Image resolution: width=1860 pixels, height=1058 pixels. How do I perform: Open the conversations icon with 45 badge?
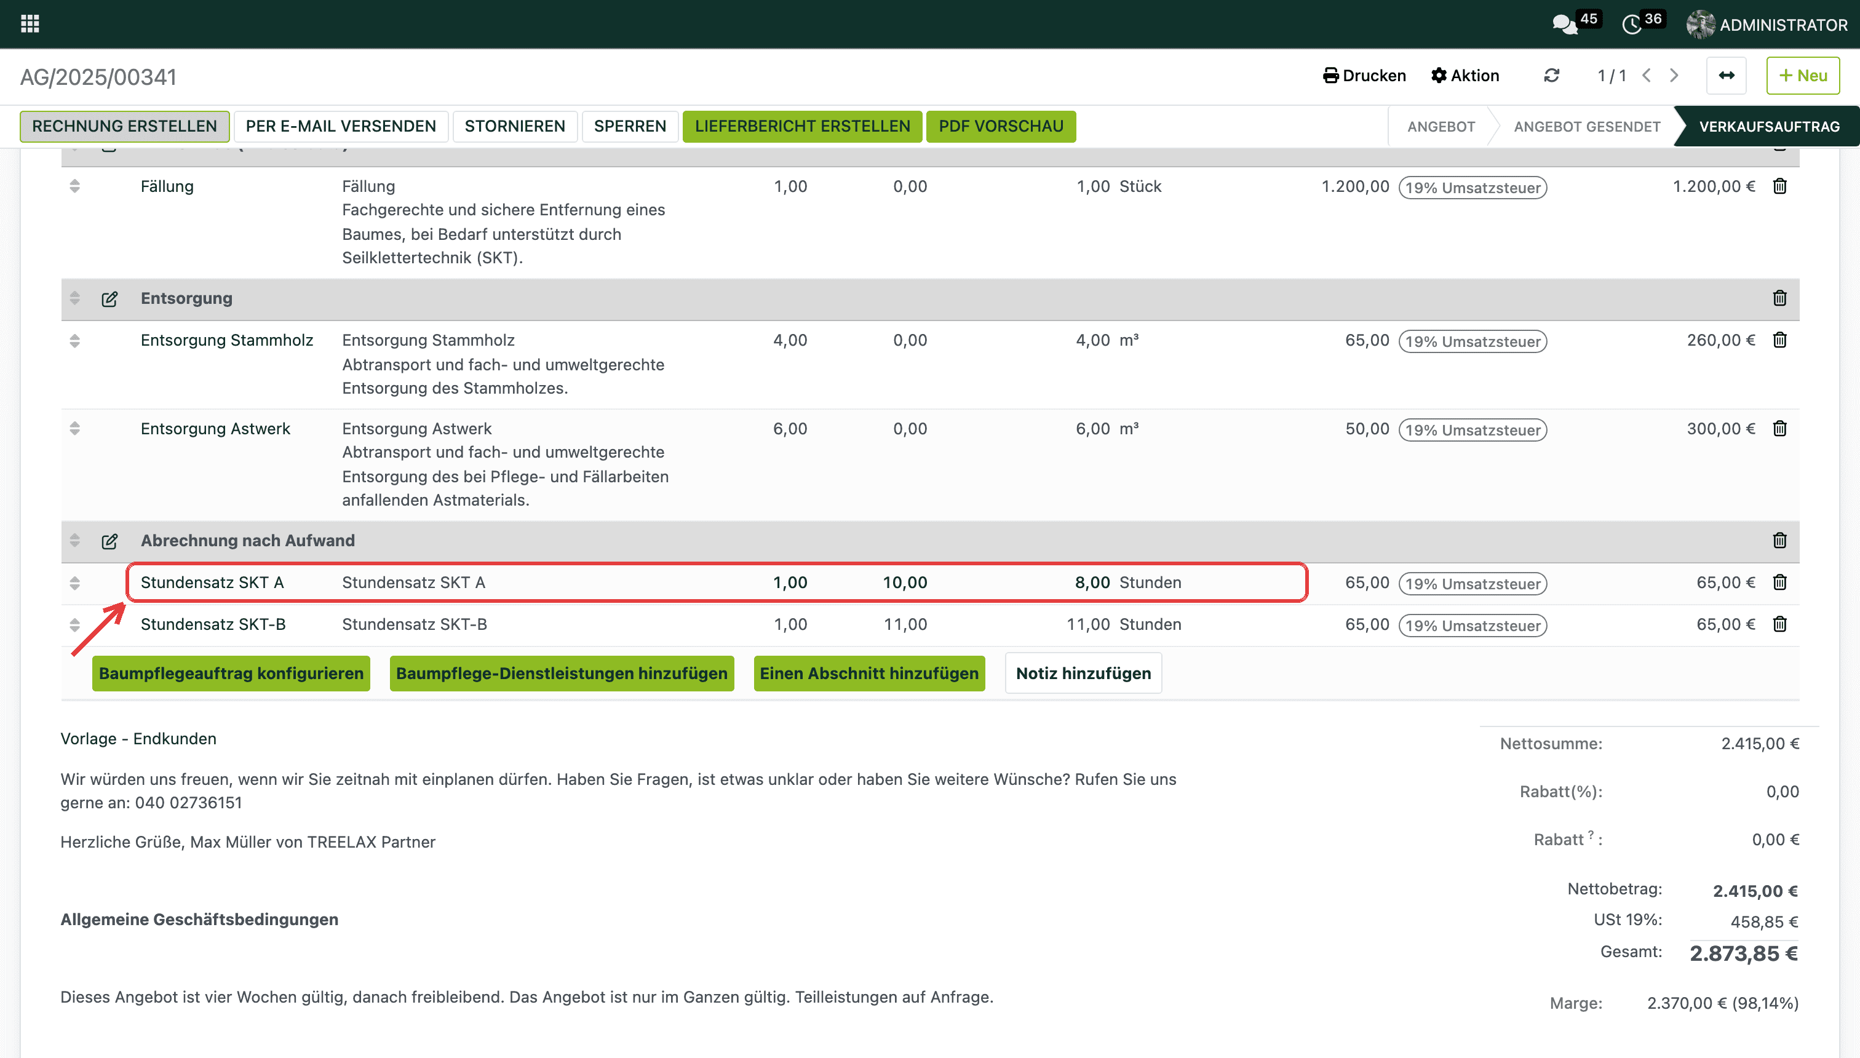[1564, 25]
